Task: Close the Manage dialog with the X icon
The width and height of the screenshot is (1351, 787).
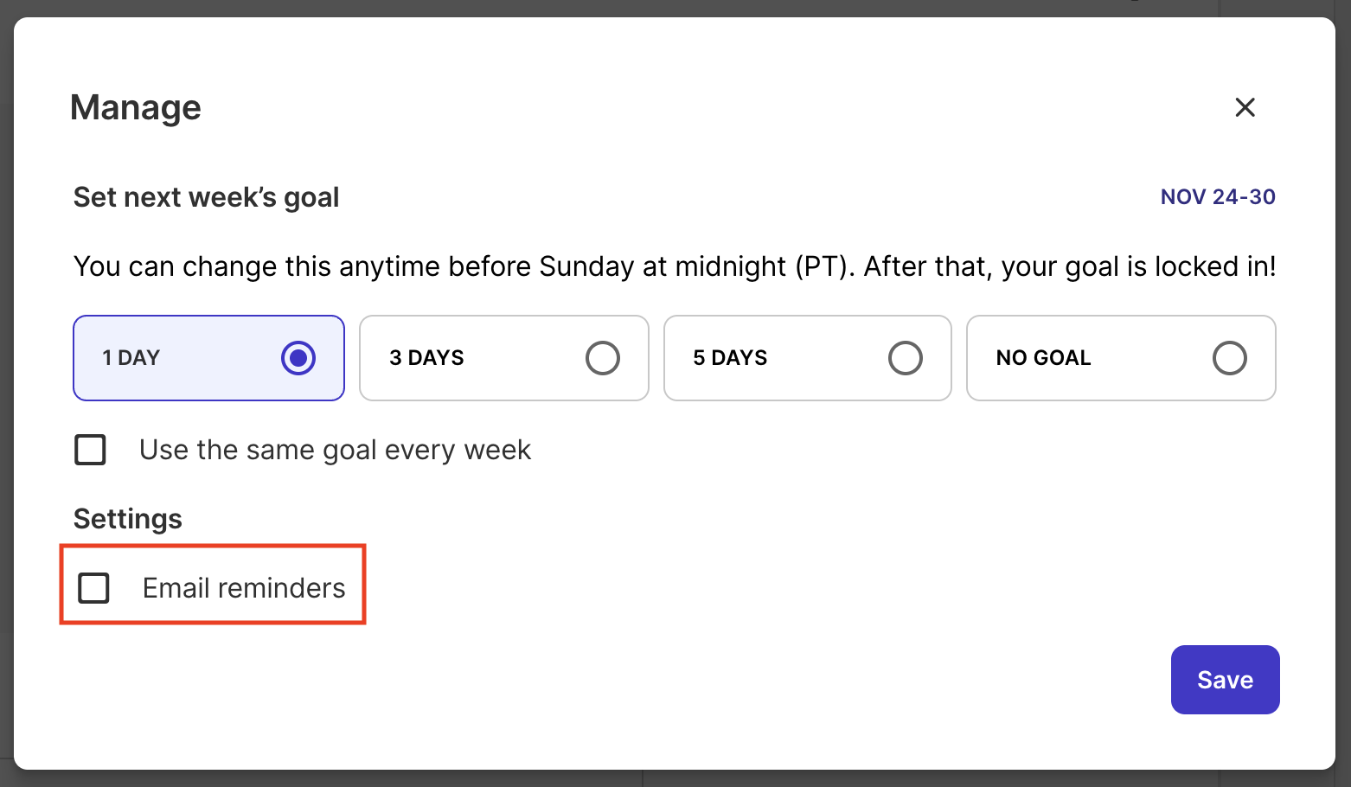Action: click(x=1245, y=107)
